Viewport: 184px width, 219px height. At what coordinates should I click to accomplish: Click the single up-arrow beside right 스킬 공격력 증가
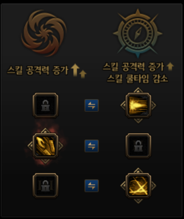pyautogui.click(x=170, y=66)
